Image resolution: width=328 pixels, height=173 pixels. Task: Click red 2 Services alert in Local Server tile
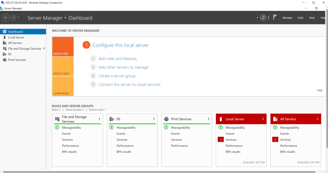(x=220, y=140)
